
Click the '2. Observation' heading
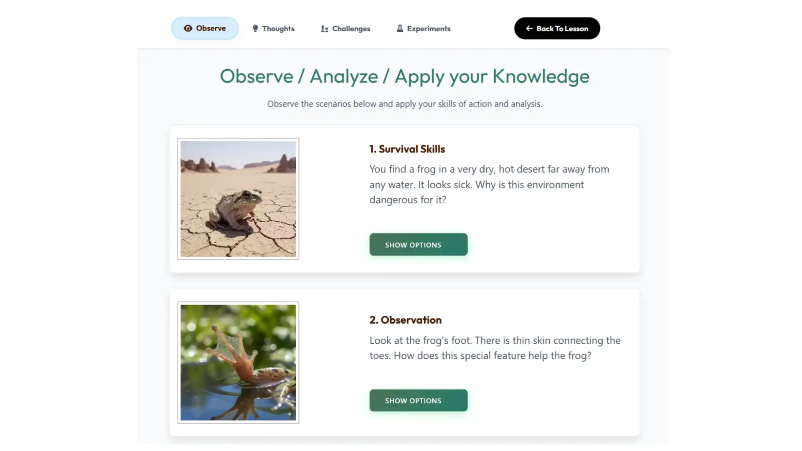pos(405,320)
